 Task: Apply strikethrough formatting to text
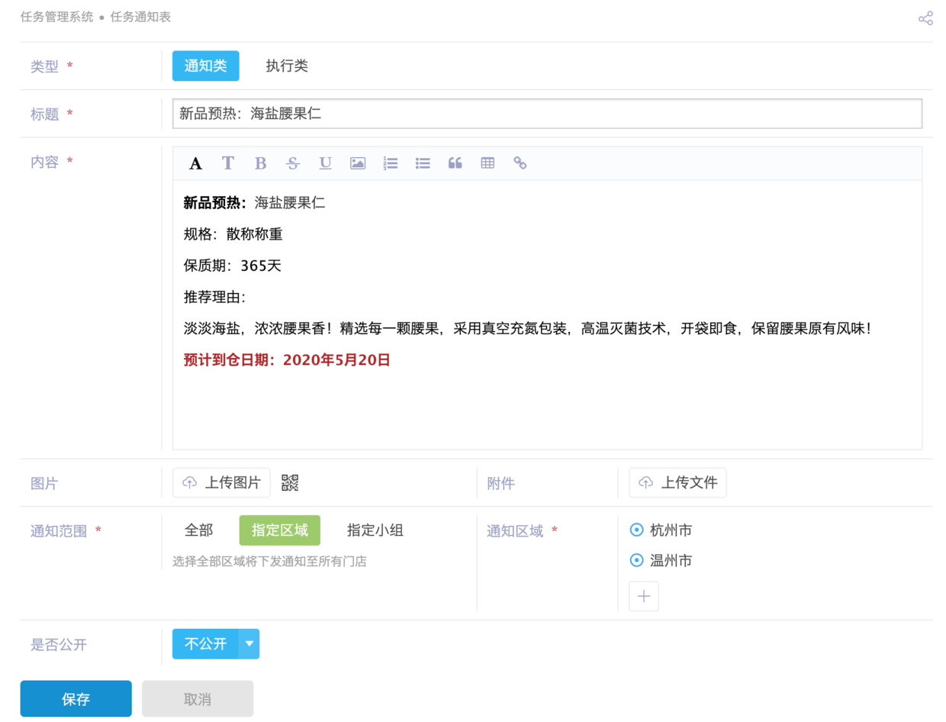tap(293, 163)
